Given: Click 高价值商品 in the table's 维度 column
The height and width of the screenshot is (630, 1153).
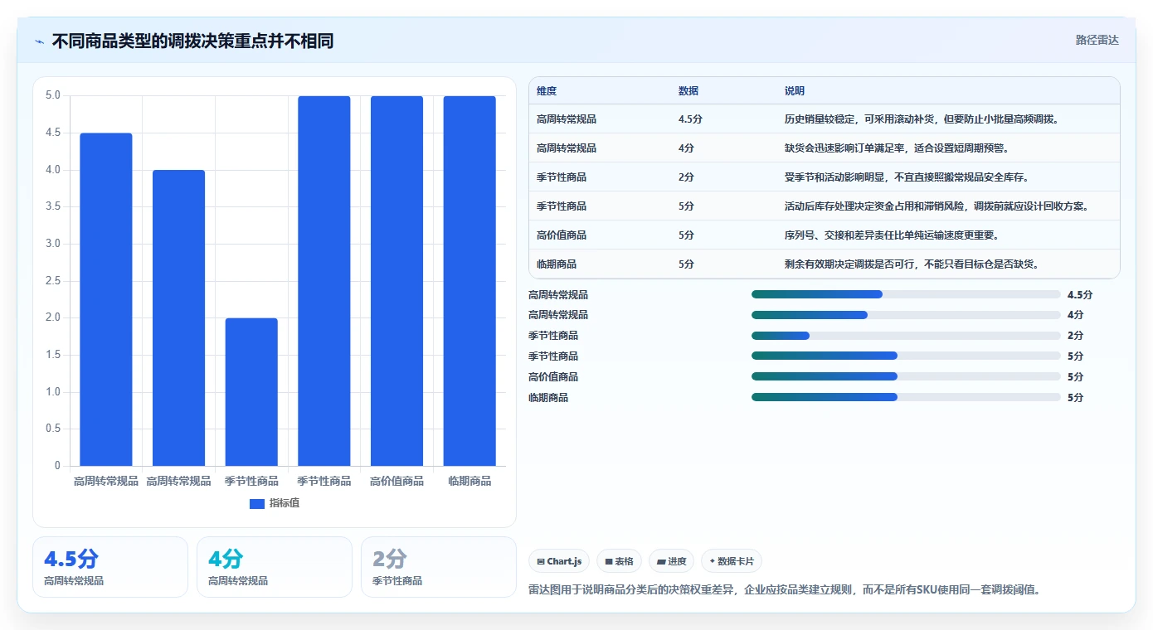Looking at the screenshot, I should [x=562, y=235].
